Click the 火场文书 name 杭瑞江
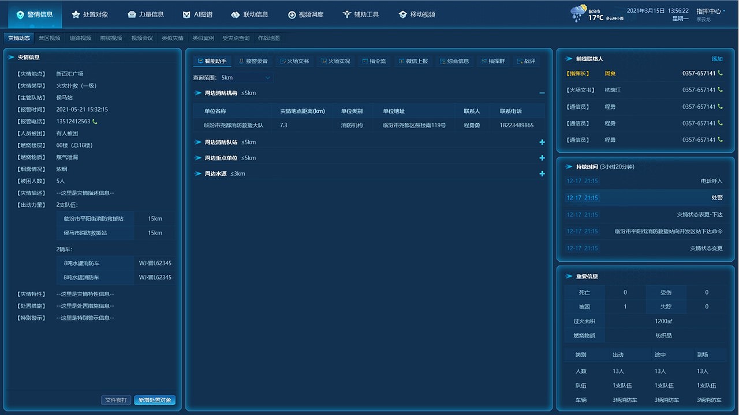The width and height of the screenshot is (739, 415). tap(613, 90)
